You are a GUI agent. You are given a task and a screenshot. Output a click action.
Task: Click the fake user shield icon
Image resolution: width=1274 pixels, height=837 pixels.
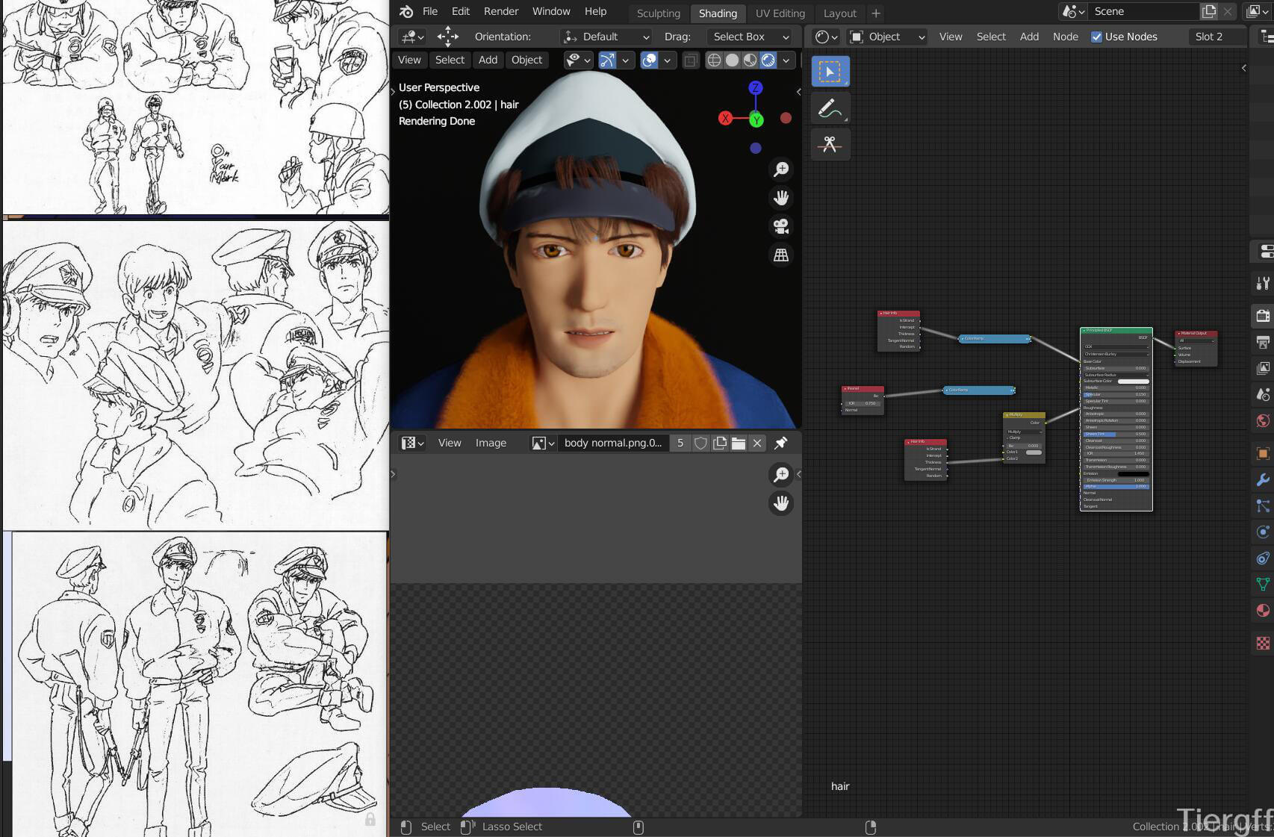(700, 443)
